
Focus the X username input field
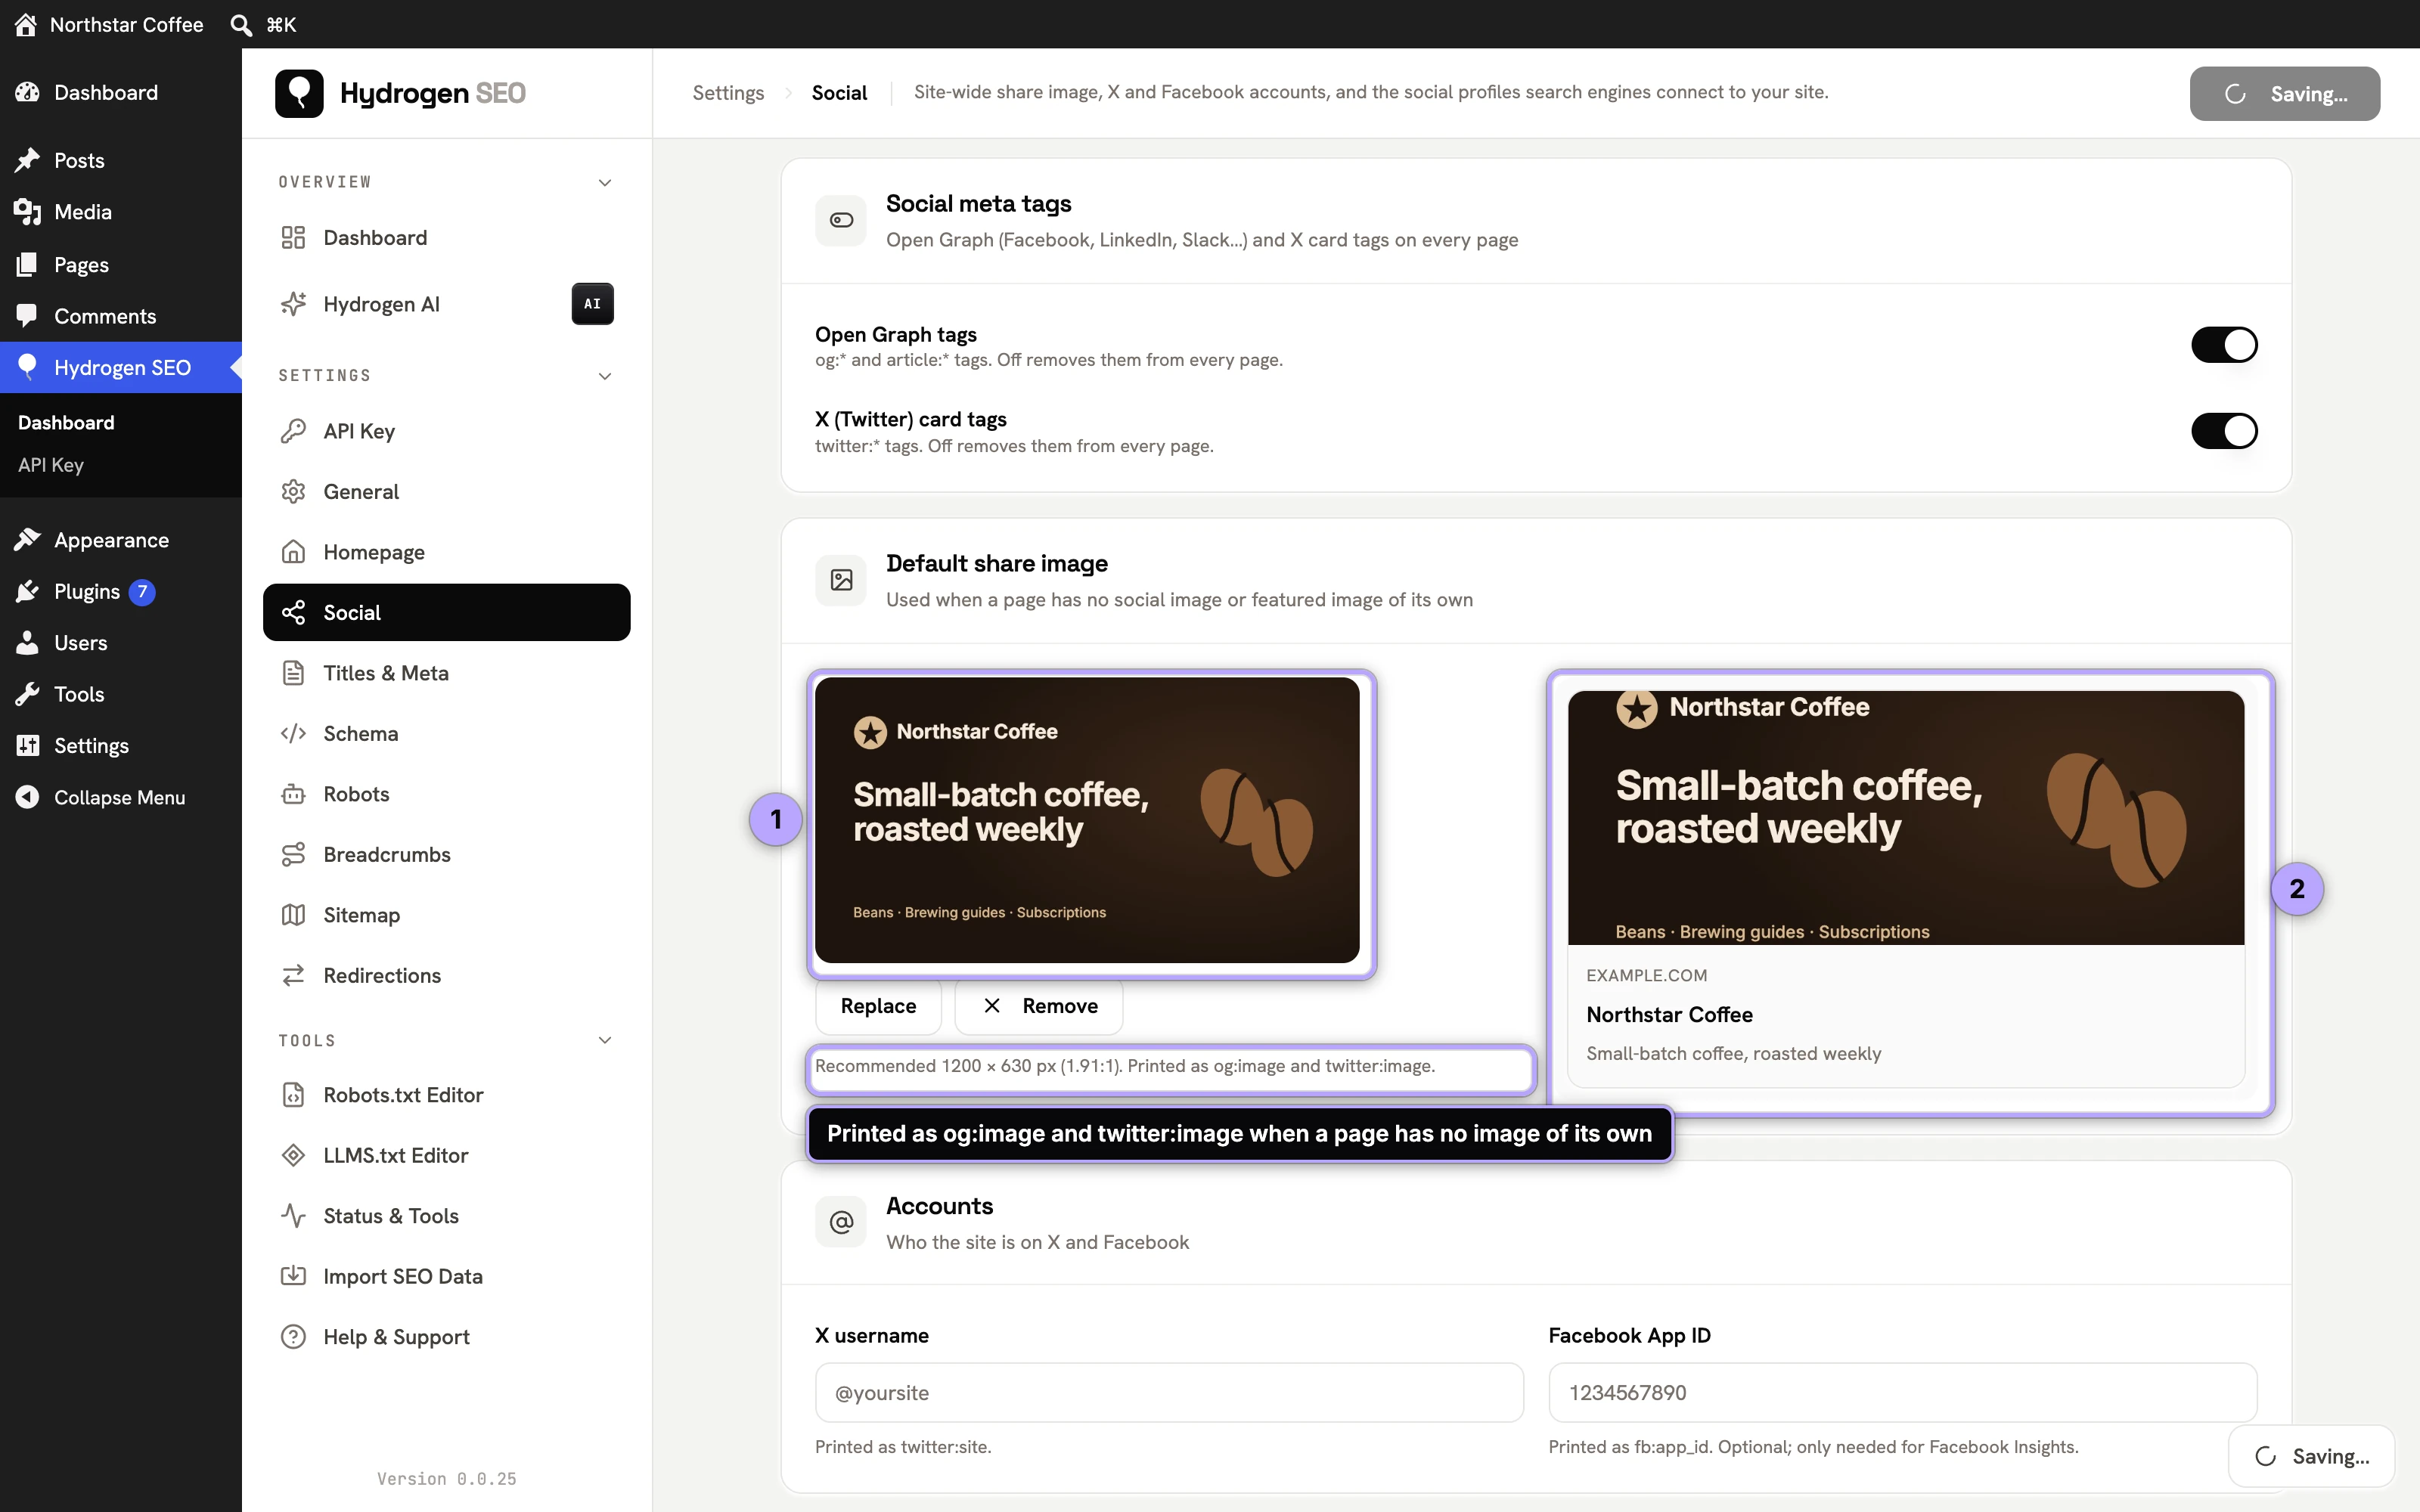pyautogui.click(x=1169, y=1393)
